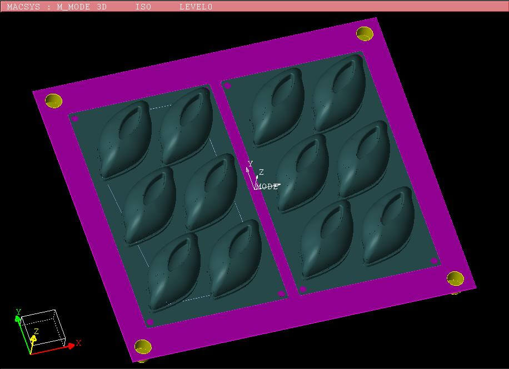Click the green Y axis arrow of the corner triad
This screenshot has height=369, width=509.
tap(18, 320)
